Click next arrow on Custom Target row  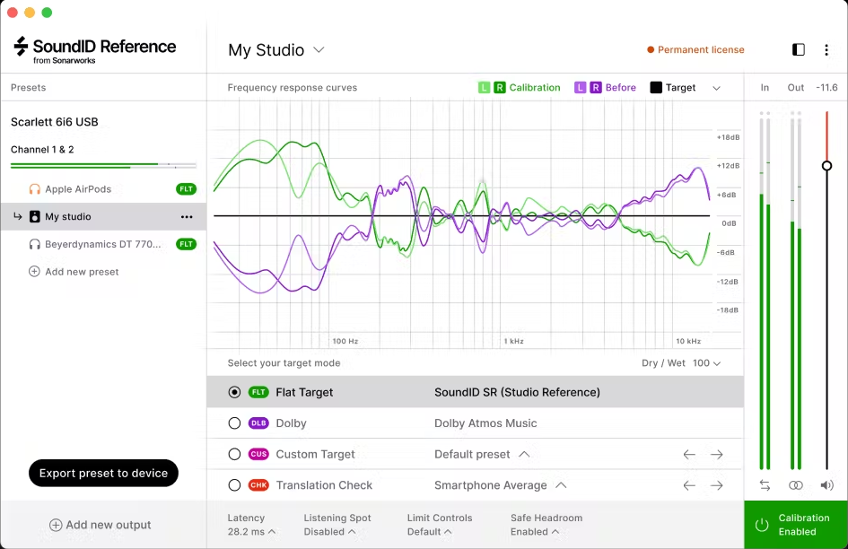click(x=716, y=455)
